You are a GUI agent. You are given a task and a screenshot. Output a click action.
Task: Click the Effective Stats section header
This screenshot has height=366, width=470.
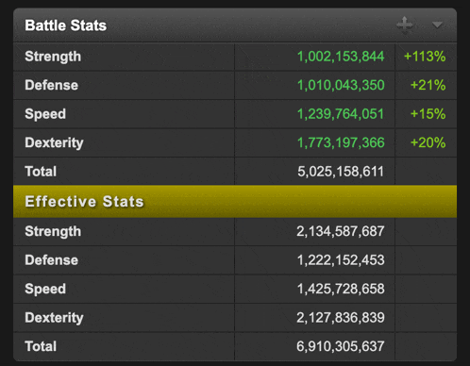coord(235,202)
